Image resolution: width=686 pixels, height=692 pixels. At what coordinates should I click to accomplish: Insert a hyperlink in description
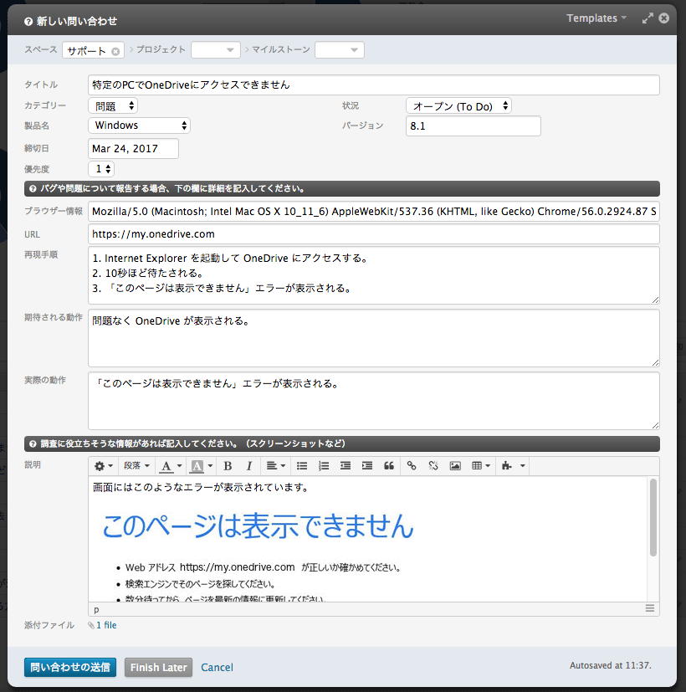(x=412, y=466)
